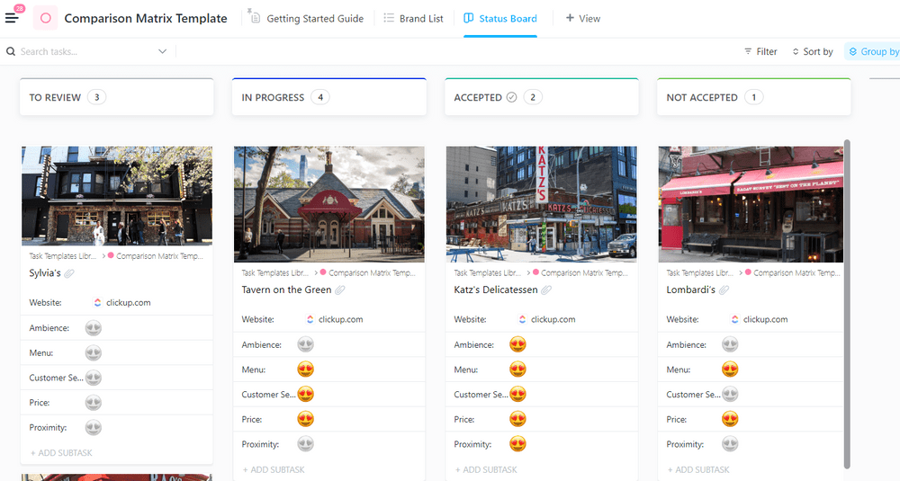Image resolution: width=900 pixels, height=481 pixels.
Task: Open the Katz's Delicatessen cover photo
Action: [x=541, y=204]
